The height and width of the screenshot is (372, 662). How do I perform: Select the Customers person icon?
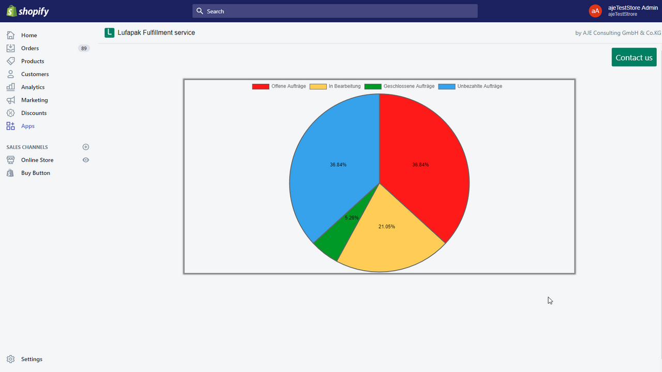click(10, 74)
